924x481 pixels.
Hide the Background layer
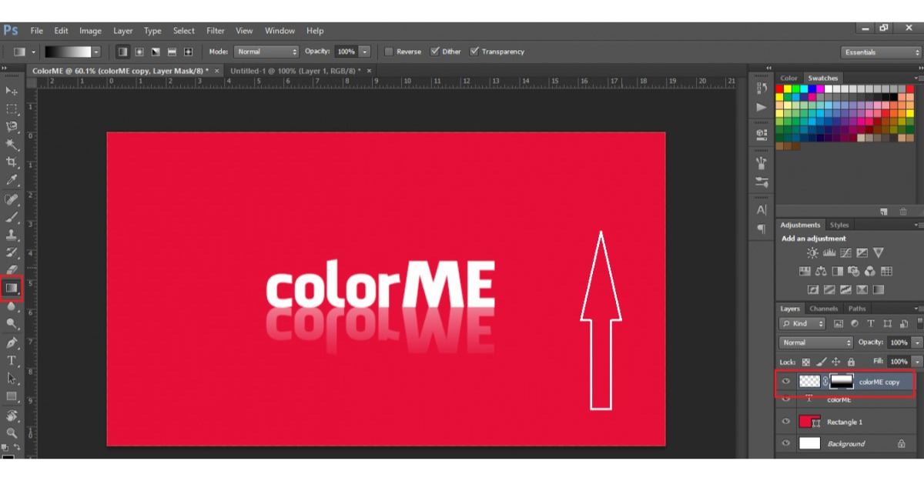[786, 443]
